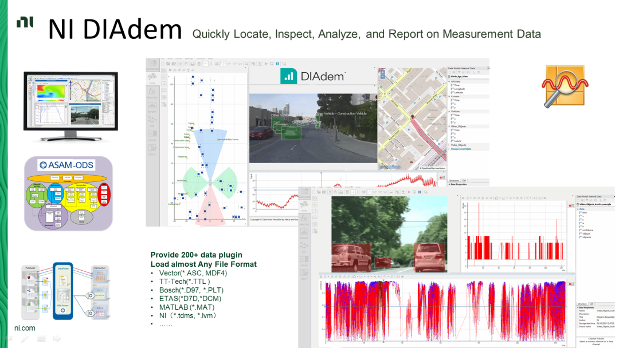619x348 pixels.
Task: Open NAVIGATOR panel in the lower DIAdem window
Action: 304,193
